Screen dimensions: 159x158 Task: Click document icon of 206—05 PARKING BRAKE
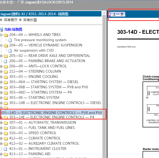tap(5, 61)
